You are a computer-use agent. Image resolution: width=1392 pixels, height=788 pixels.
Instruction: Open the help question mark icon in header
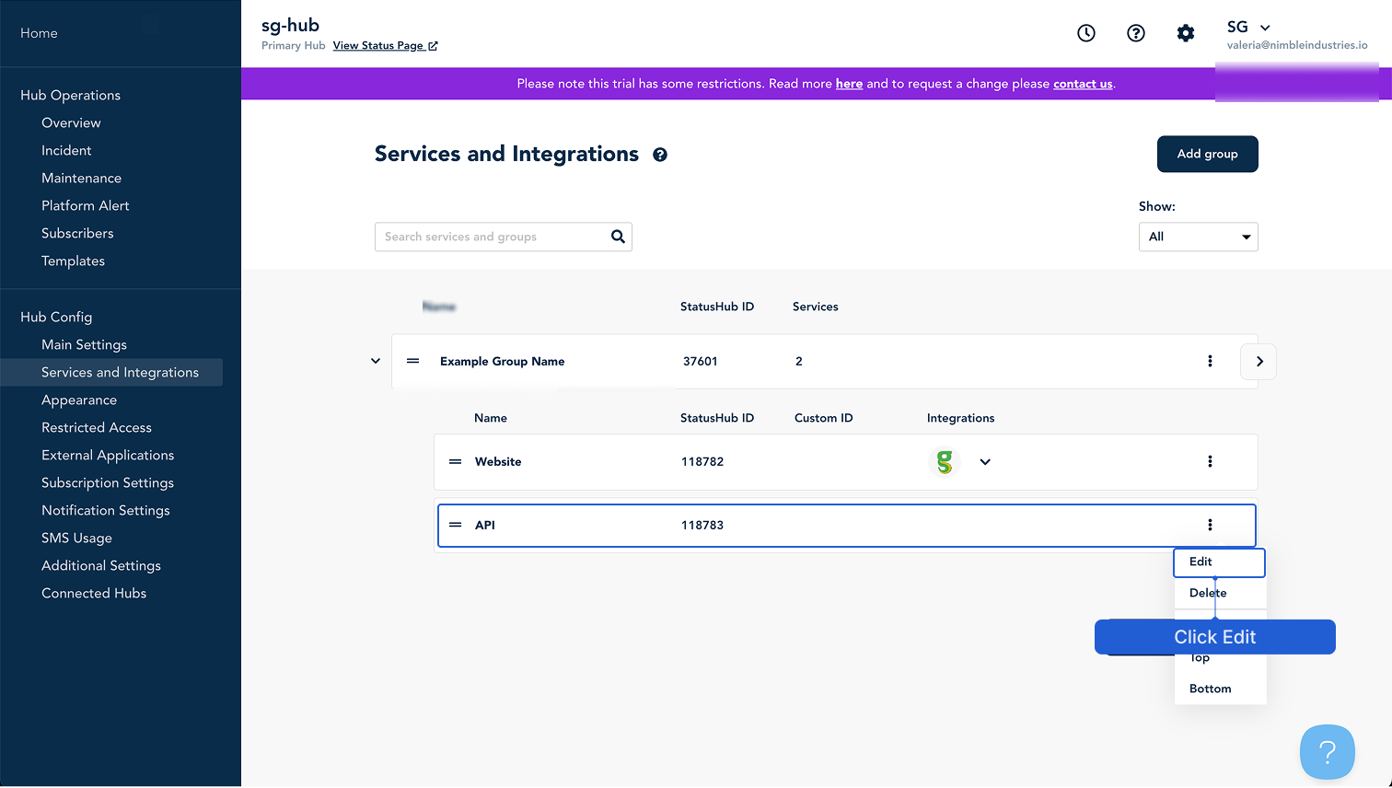[x=1136, y=33]
